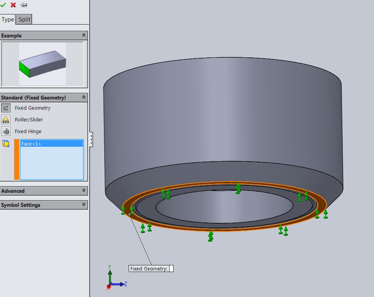Collapse the Example section
Screen dimensions: 374x297
[x=84, y=35]
